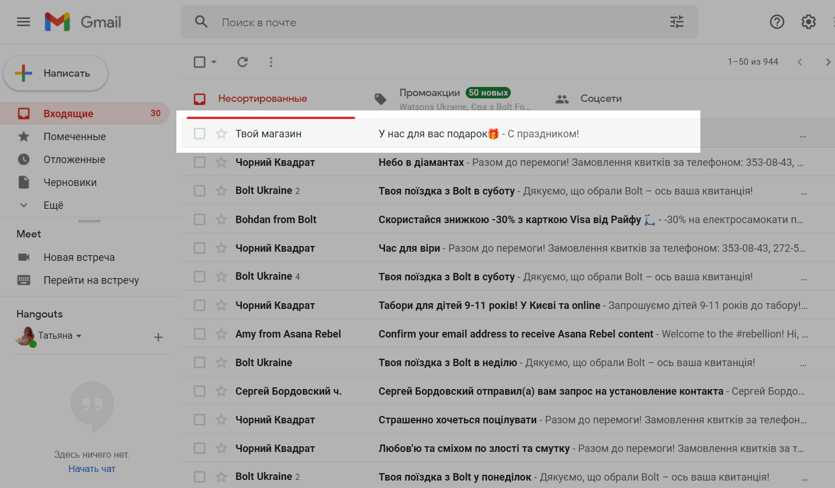The width and height of the screenshot is (835, 488).
Task: Star the Amy from Asana Rebel email
Action: click(x=221, y=334)
